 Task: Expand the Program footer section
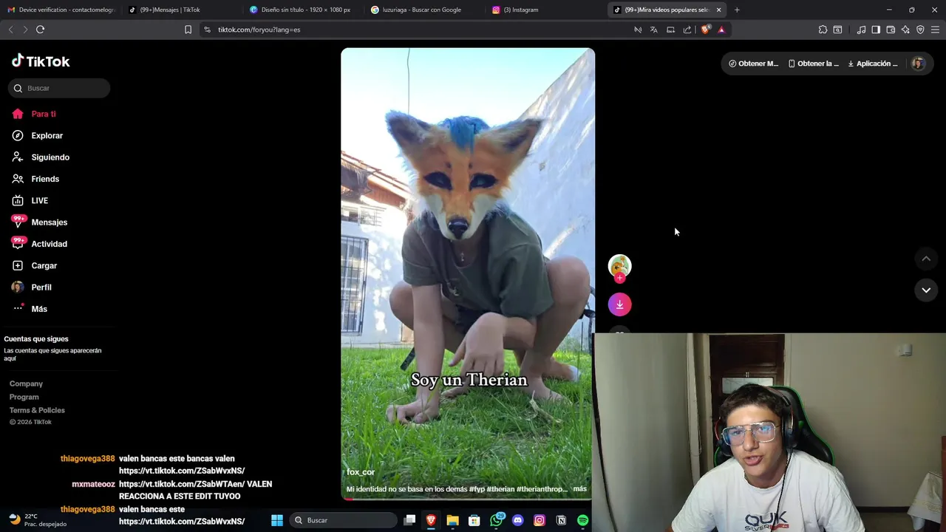(x=24, y=397)
